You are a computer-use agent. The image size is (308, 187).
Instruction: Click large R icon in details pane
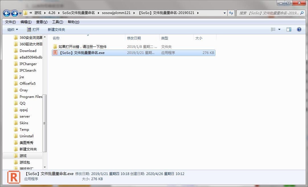click(x=14, y=177)
